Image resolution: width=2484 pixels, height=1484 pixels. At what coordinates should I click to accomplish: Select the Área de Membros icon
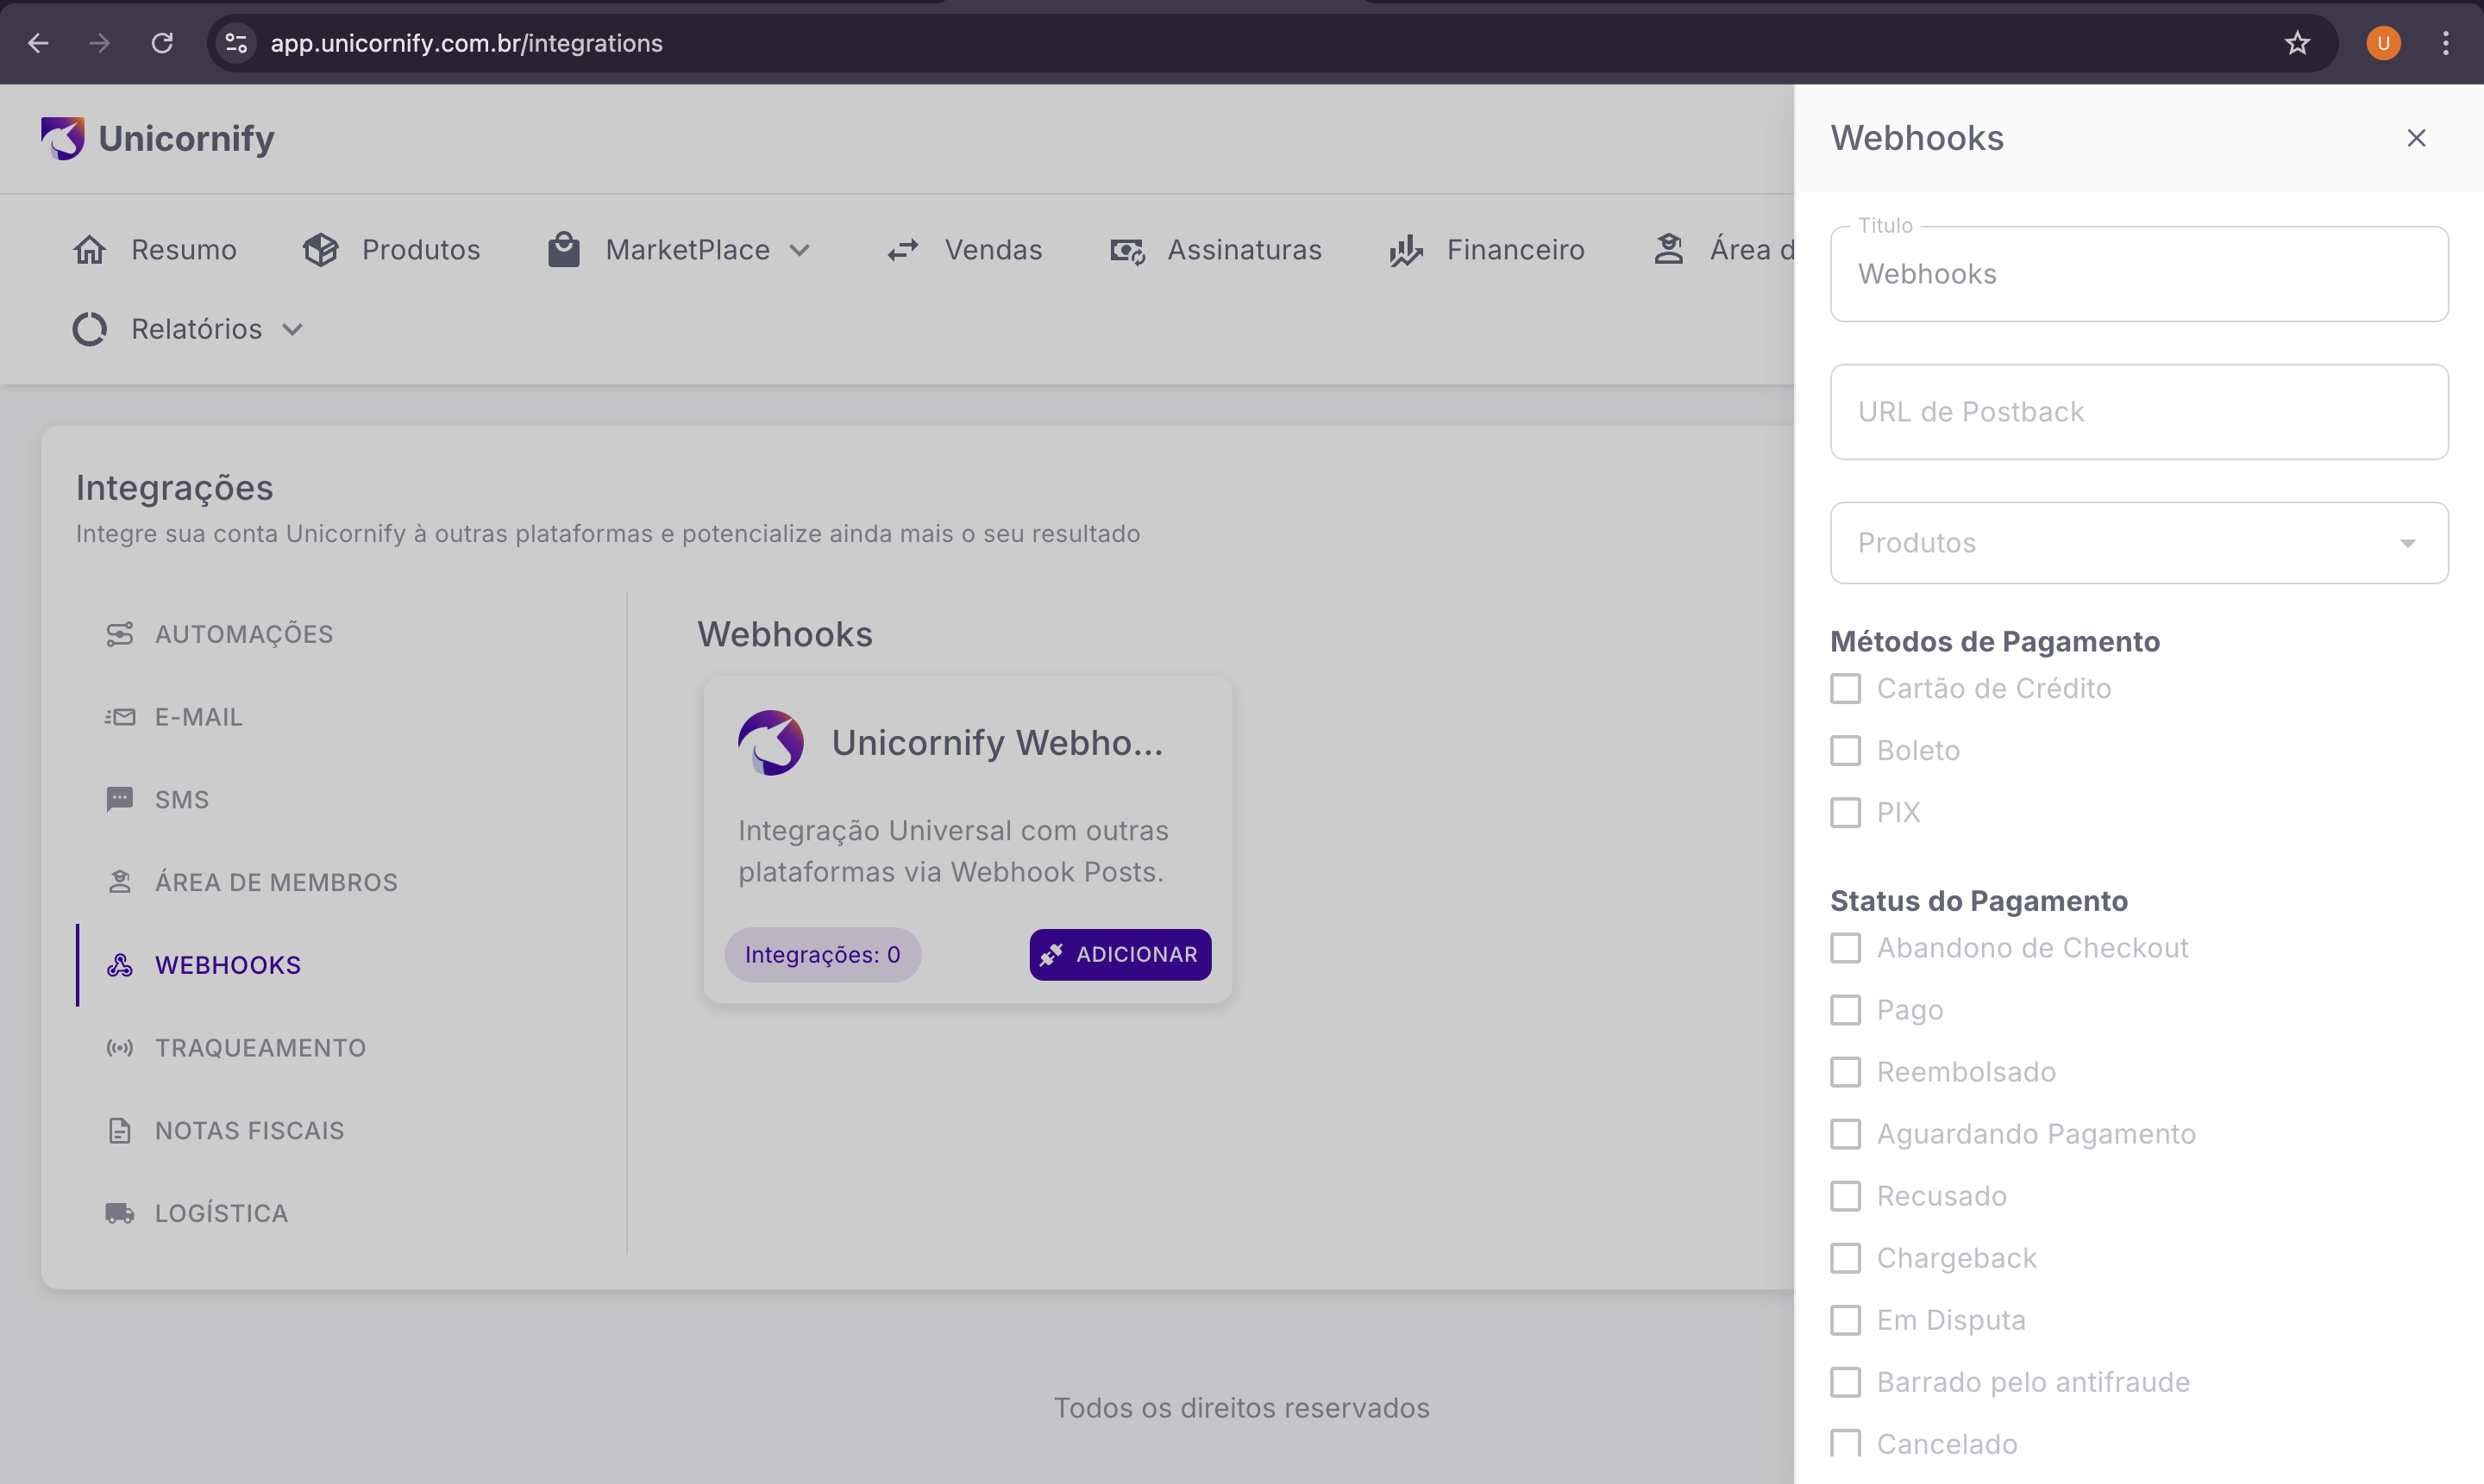coord(120,881)
